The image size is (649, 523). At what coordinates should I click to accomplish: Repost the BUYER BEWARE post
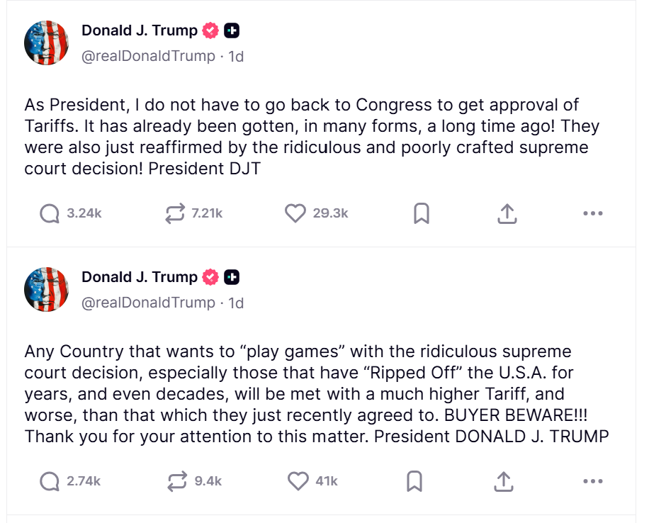point(176,481)
